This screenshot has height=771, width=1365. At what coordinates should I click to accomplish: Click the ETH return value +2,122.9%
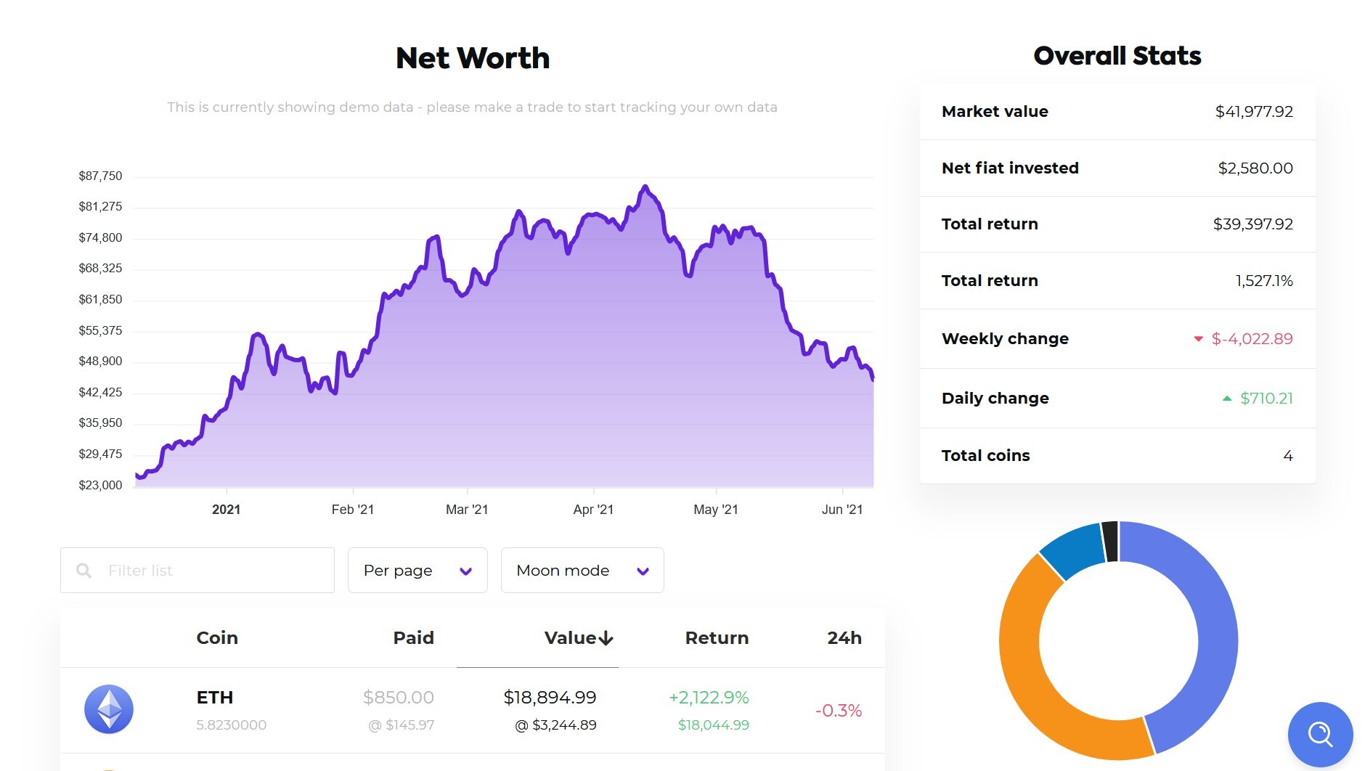click(x=709, y=697)
